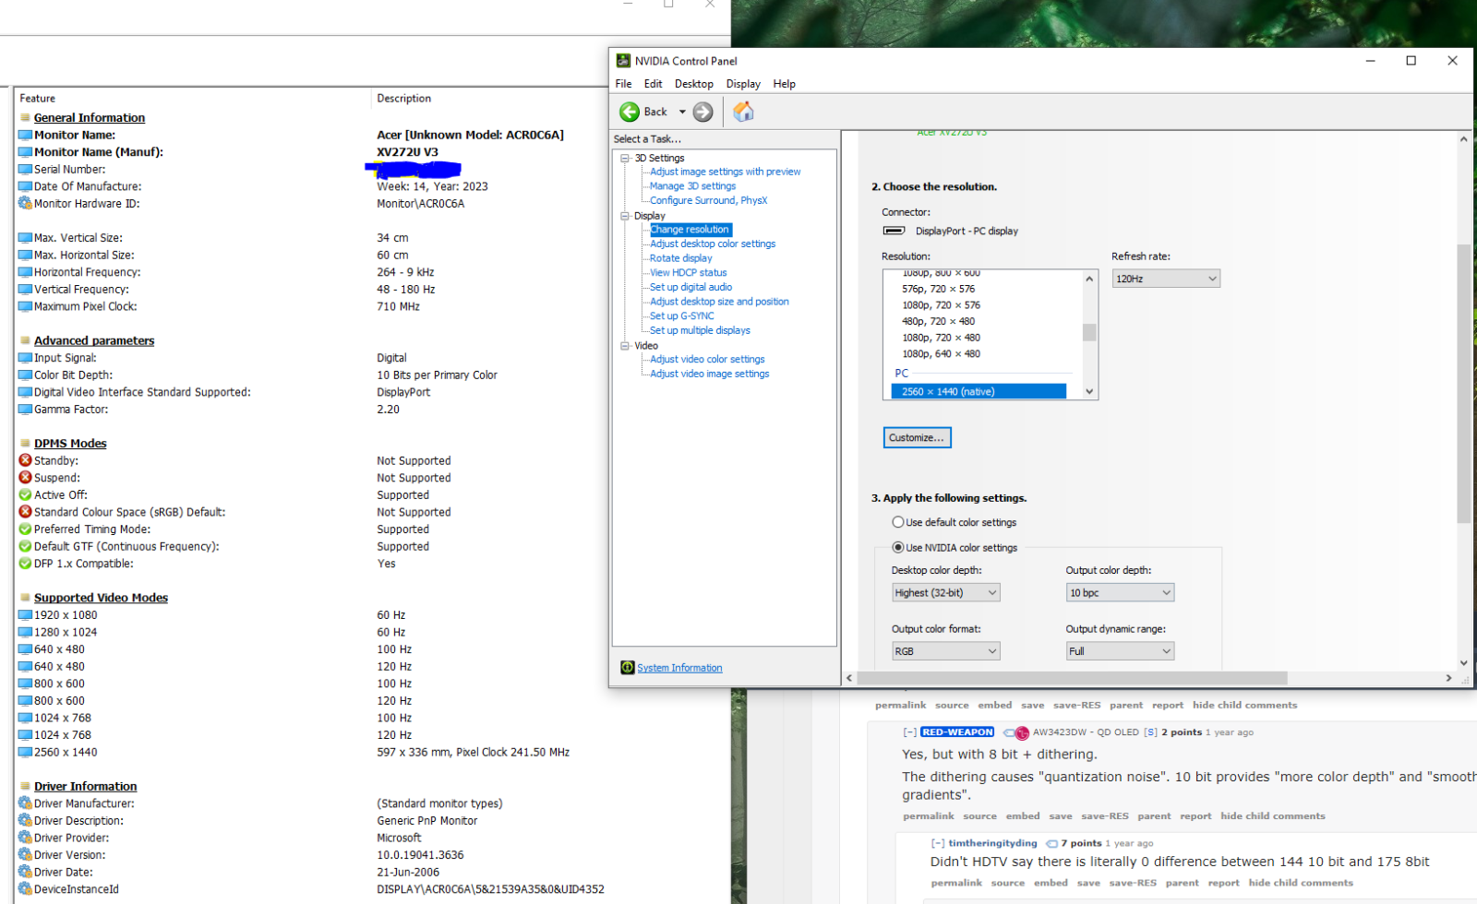Viewport: 1477px width, 904px height.
Task: Choose 576p, 720 × 576 resolution
Action: 939,289
